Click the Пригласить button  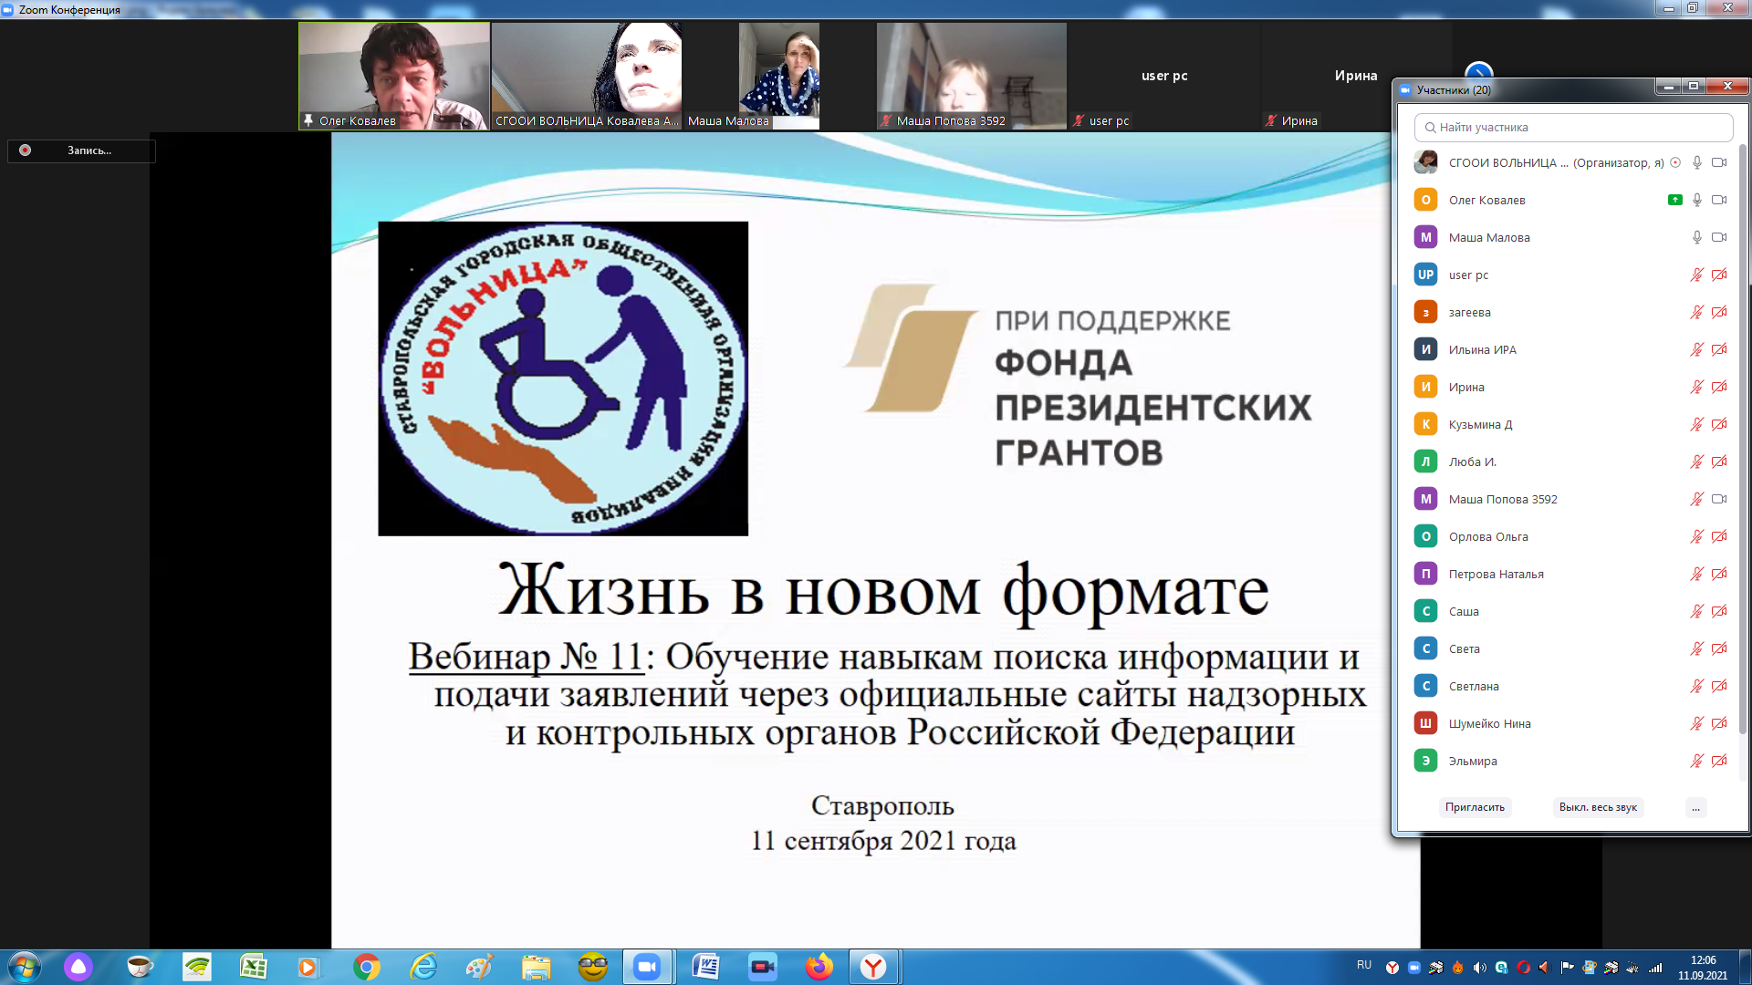point(1475,807)
